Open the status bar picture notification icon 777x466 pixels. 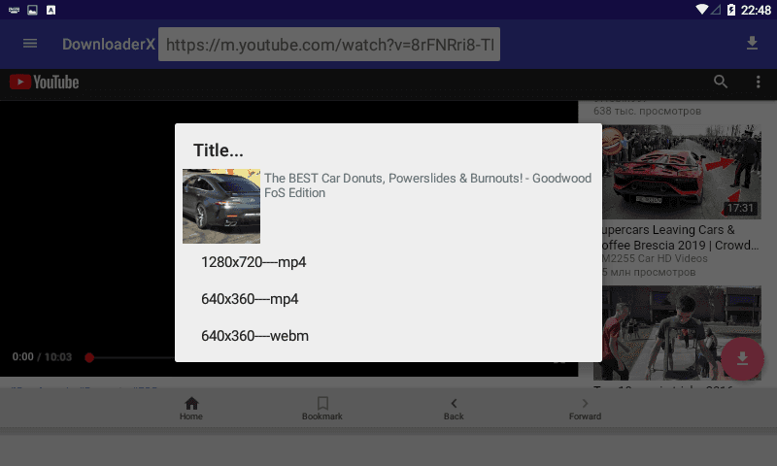(x=32, y=10)
